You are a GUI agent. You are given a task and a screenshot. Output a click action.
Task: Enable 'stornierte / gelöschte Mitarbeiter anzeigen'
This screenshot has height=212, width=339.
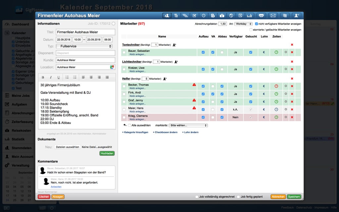251,30
